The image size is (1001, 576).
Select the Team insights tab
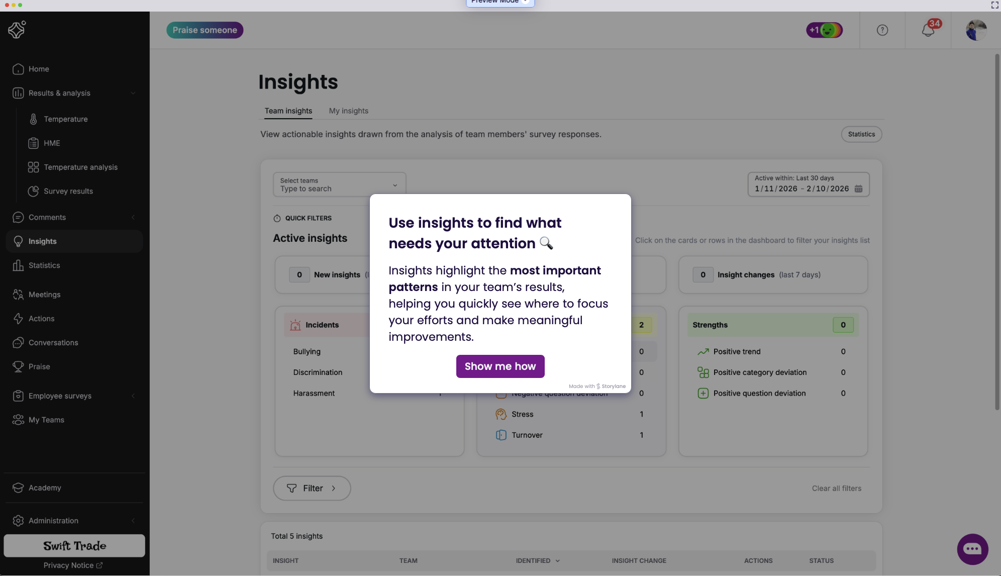coord(288,111)
